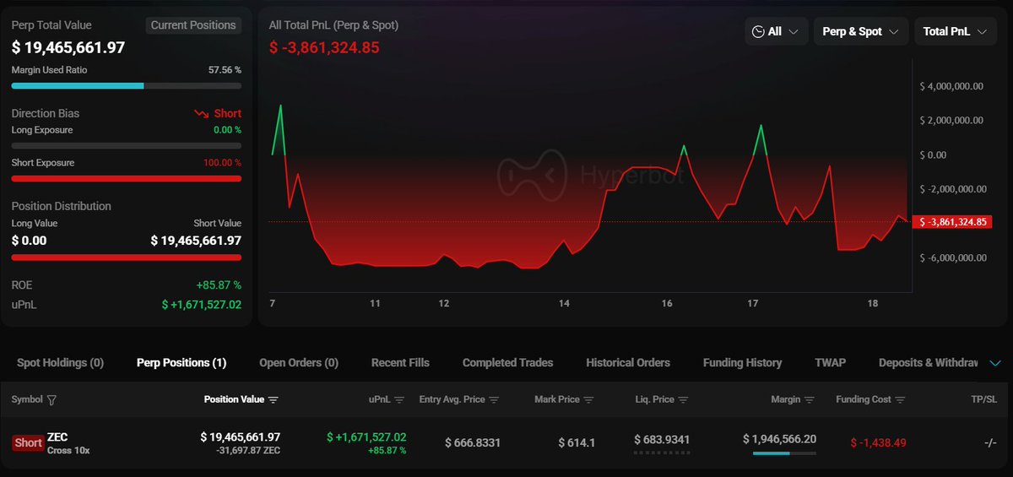Viewport: 1013px width, 477px height.
Task: Click the Margin Used Ratio progress bar
Action: (126, 85)
